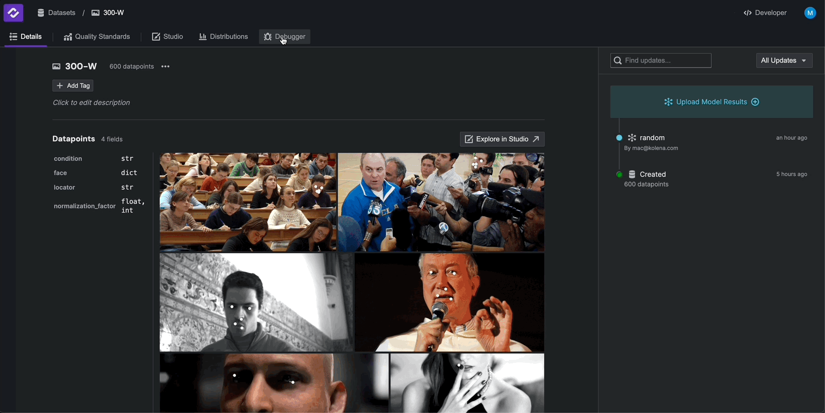Click Upload Model Results plus icon
This screenshot has width=825, height=413.
755,102
